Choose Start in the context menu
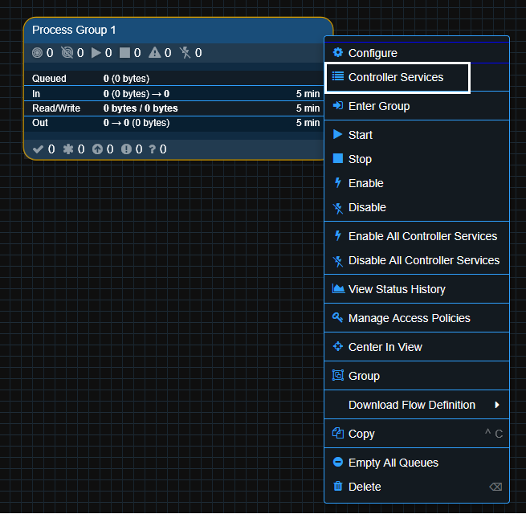This screenshot has width=526, height=514. pos(417,135)
